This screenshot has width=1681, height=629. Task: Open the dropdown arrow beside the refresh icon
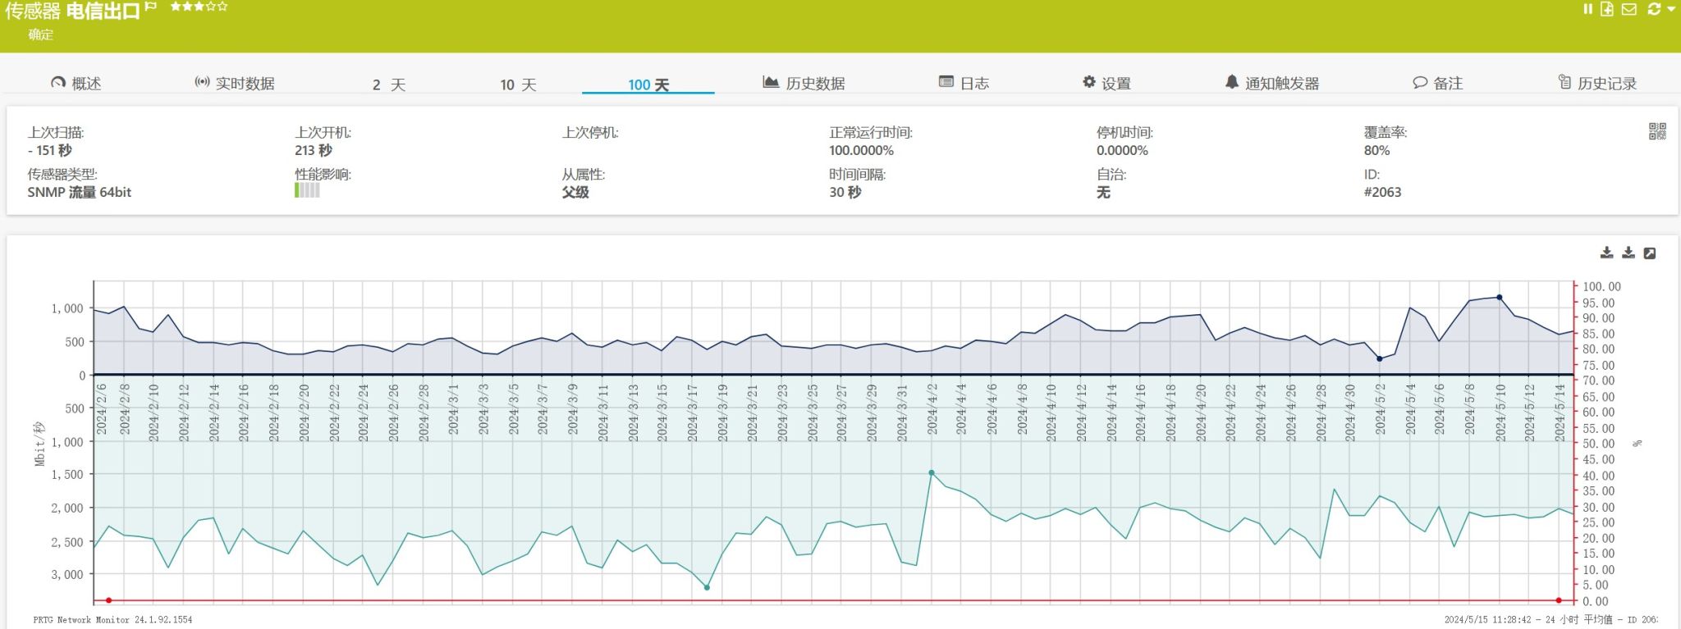(x=1671, y=9)
